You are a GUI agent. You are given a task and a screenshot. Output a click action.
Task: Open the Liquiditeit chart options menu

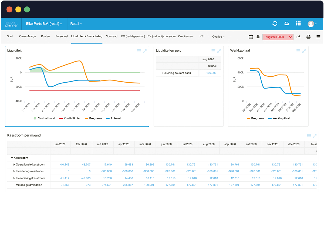click(x=139, y=51)
